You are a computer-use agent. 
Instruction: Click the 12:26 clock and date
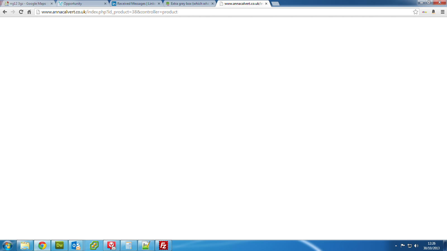431,246
